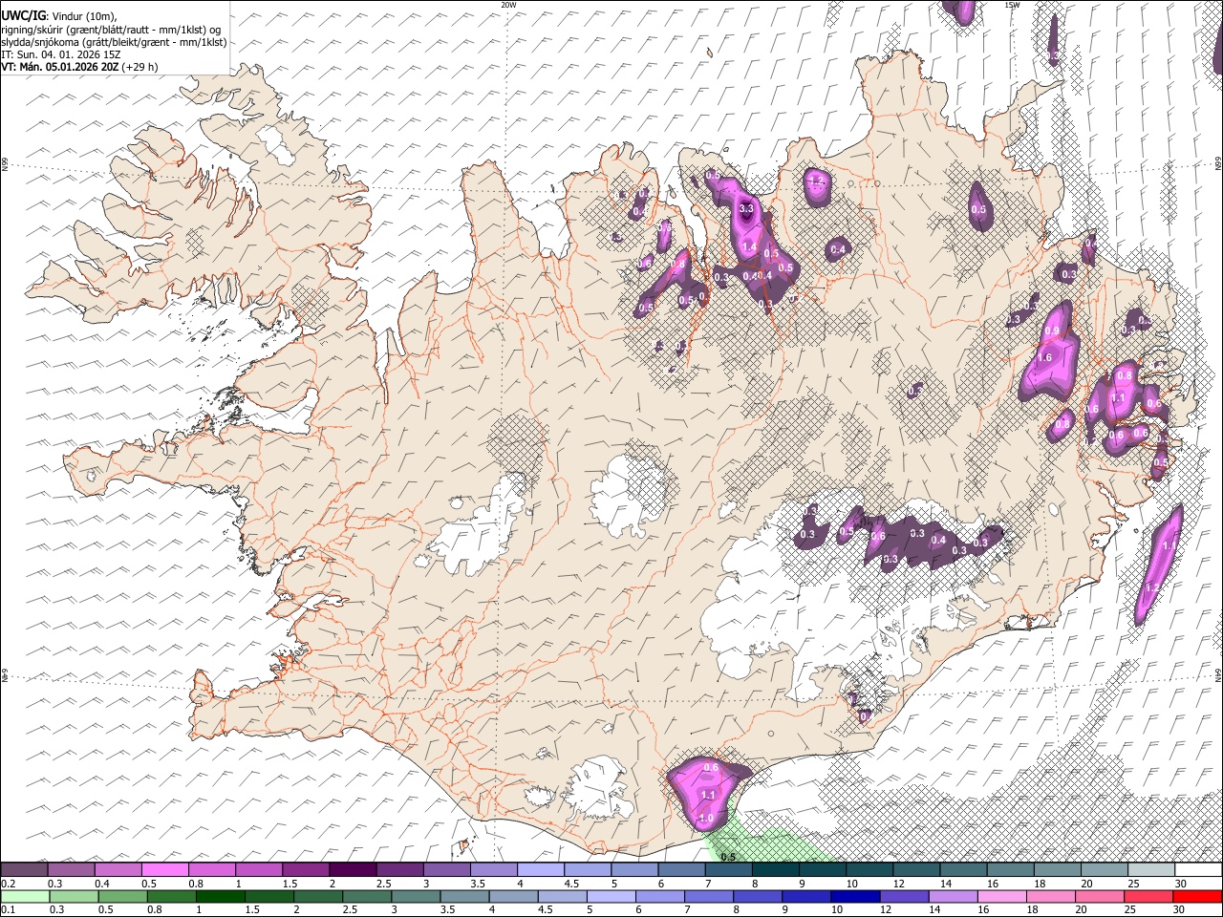Click the '30' label under the top legend row
This screenshot has width=1223, height=917.
pos(1183,884)
